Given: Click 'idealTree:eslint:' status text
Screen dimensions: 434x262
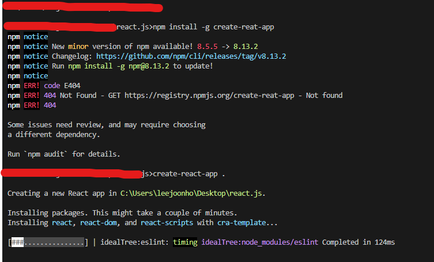Looking at the screenshot, I should coord(134,242).
